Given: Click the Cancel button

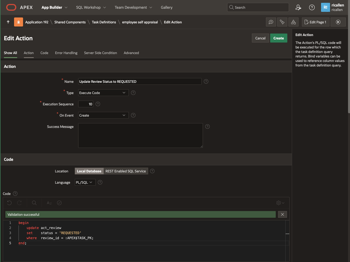Looking at the screenshot, I should point(260,38).
